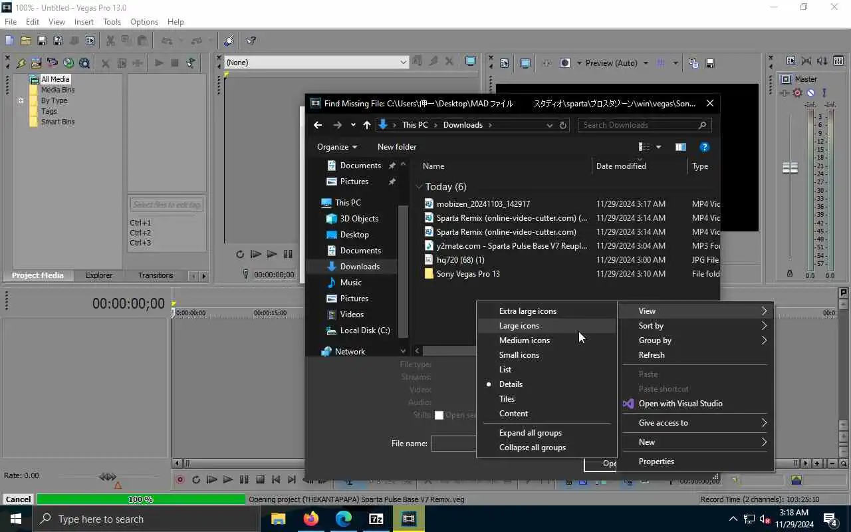
Task: Toggle the dialog preview pane icon
Action: coord(680,147)
